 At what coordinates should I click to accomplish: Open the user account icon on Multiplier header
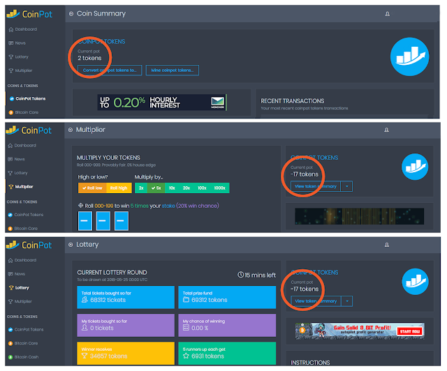[386, 130]
